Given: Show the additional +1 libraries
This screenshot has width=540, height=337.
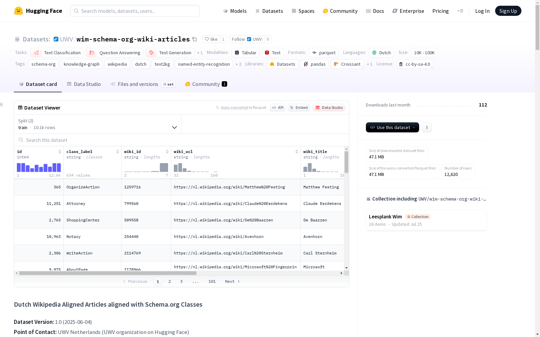Looking at the screenshot, I should pyautogui.click(x=370, y=64).
